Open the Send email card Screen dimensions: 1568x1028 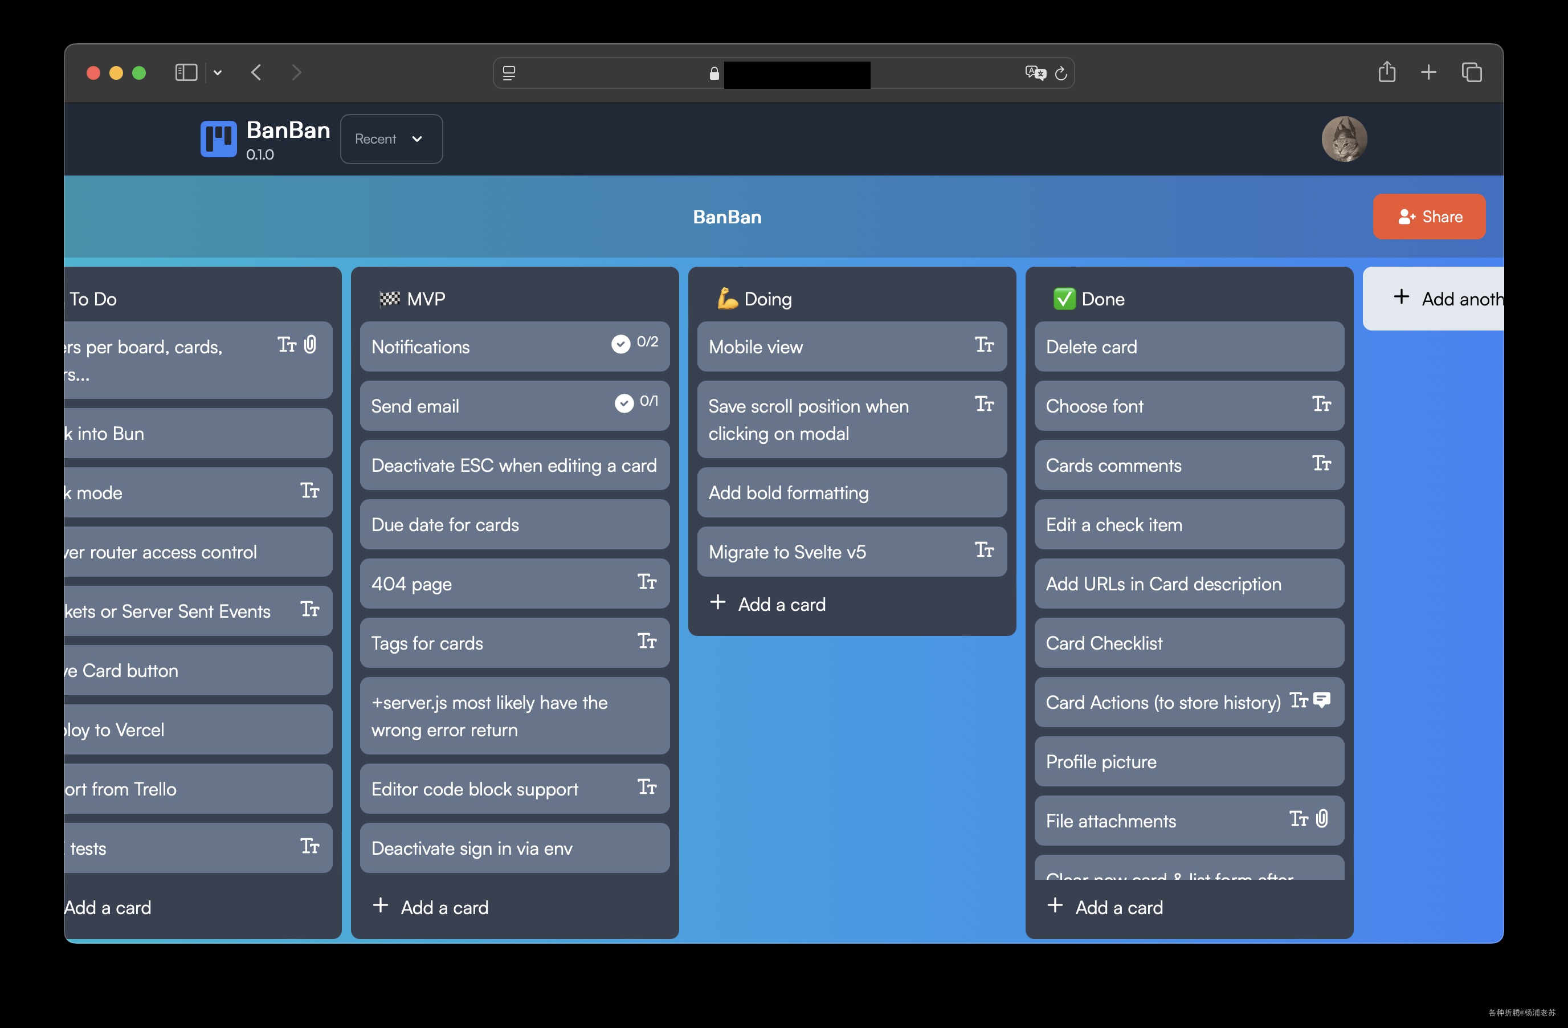click(x=514, y=406)
